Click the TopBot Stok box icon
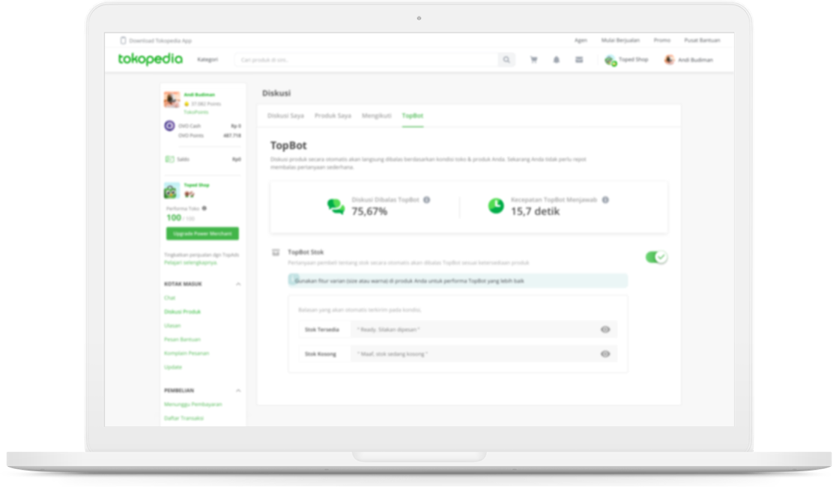Image resolution: width=833 pixels, height=487 pixels. click(x=276, y=252)
